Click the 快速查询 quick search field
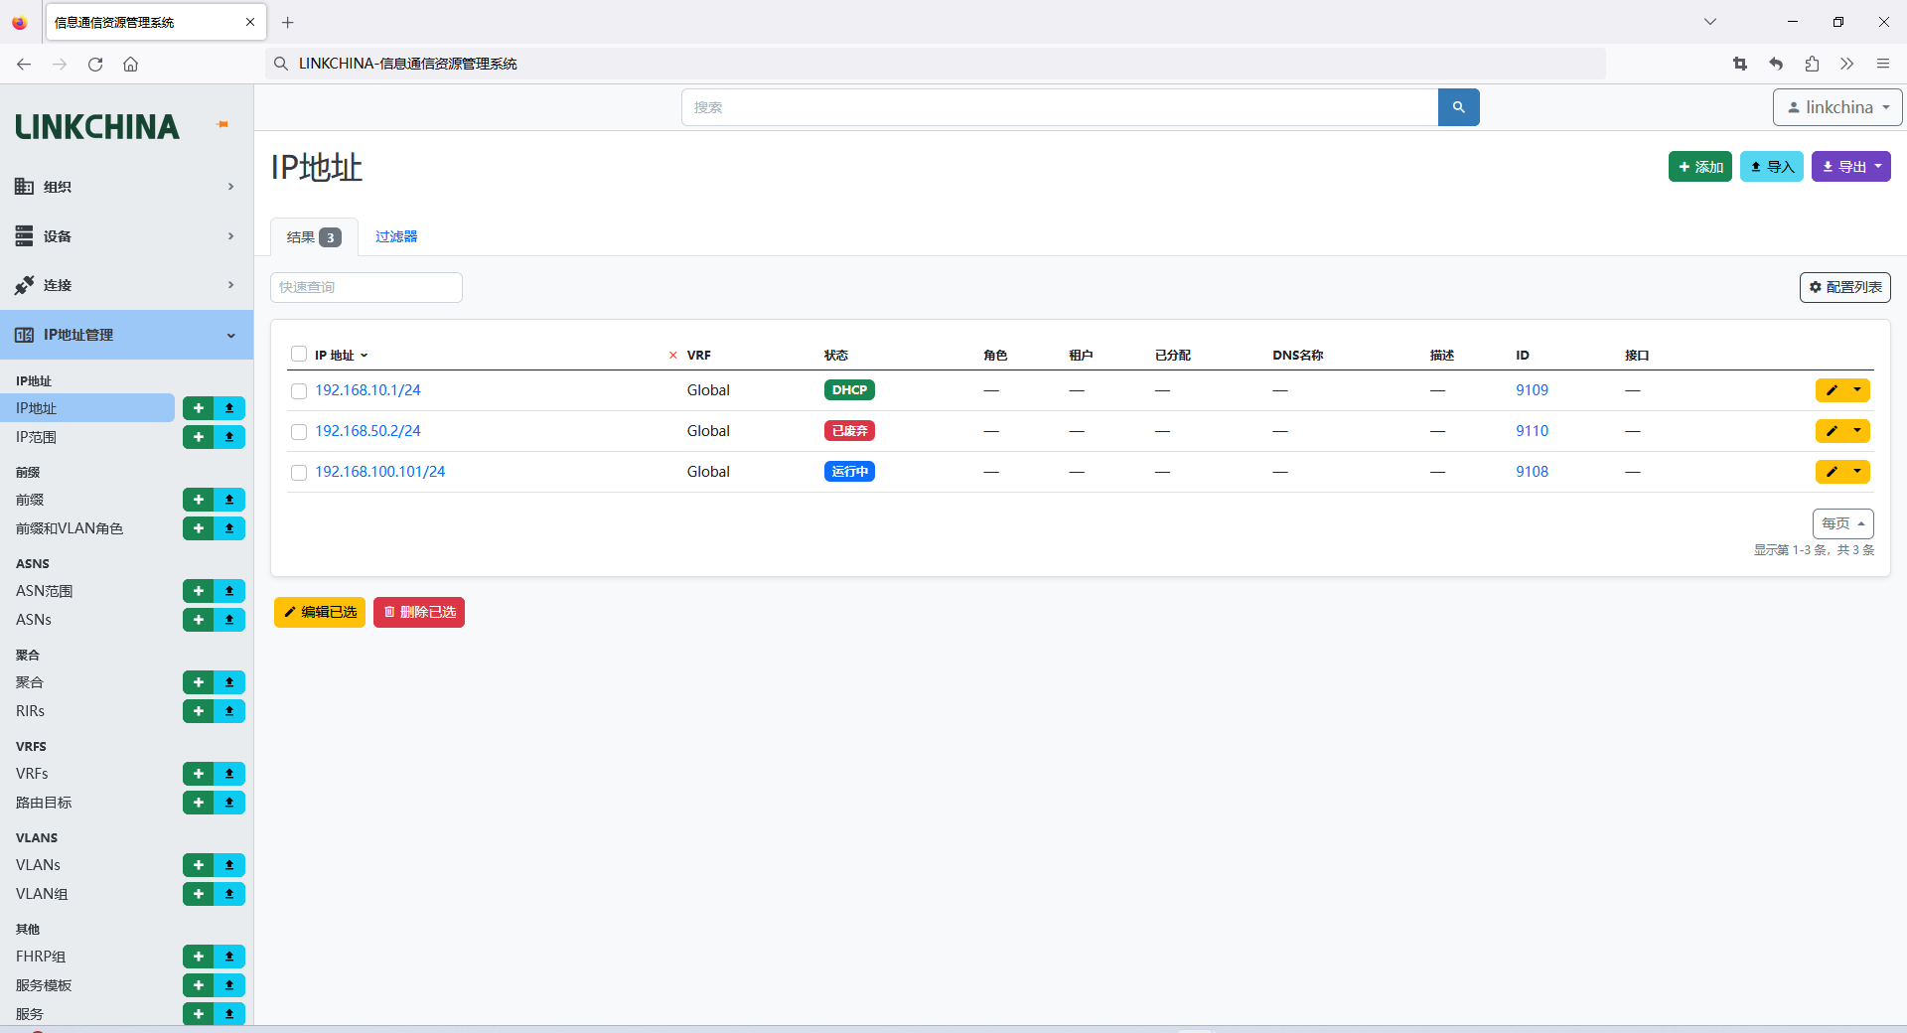Screen dimensions: 1907x1033 coord(367,287)
